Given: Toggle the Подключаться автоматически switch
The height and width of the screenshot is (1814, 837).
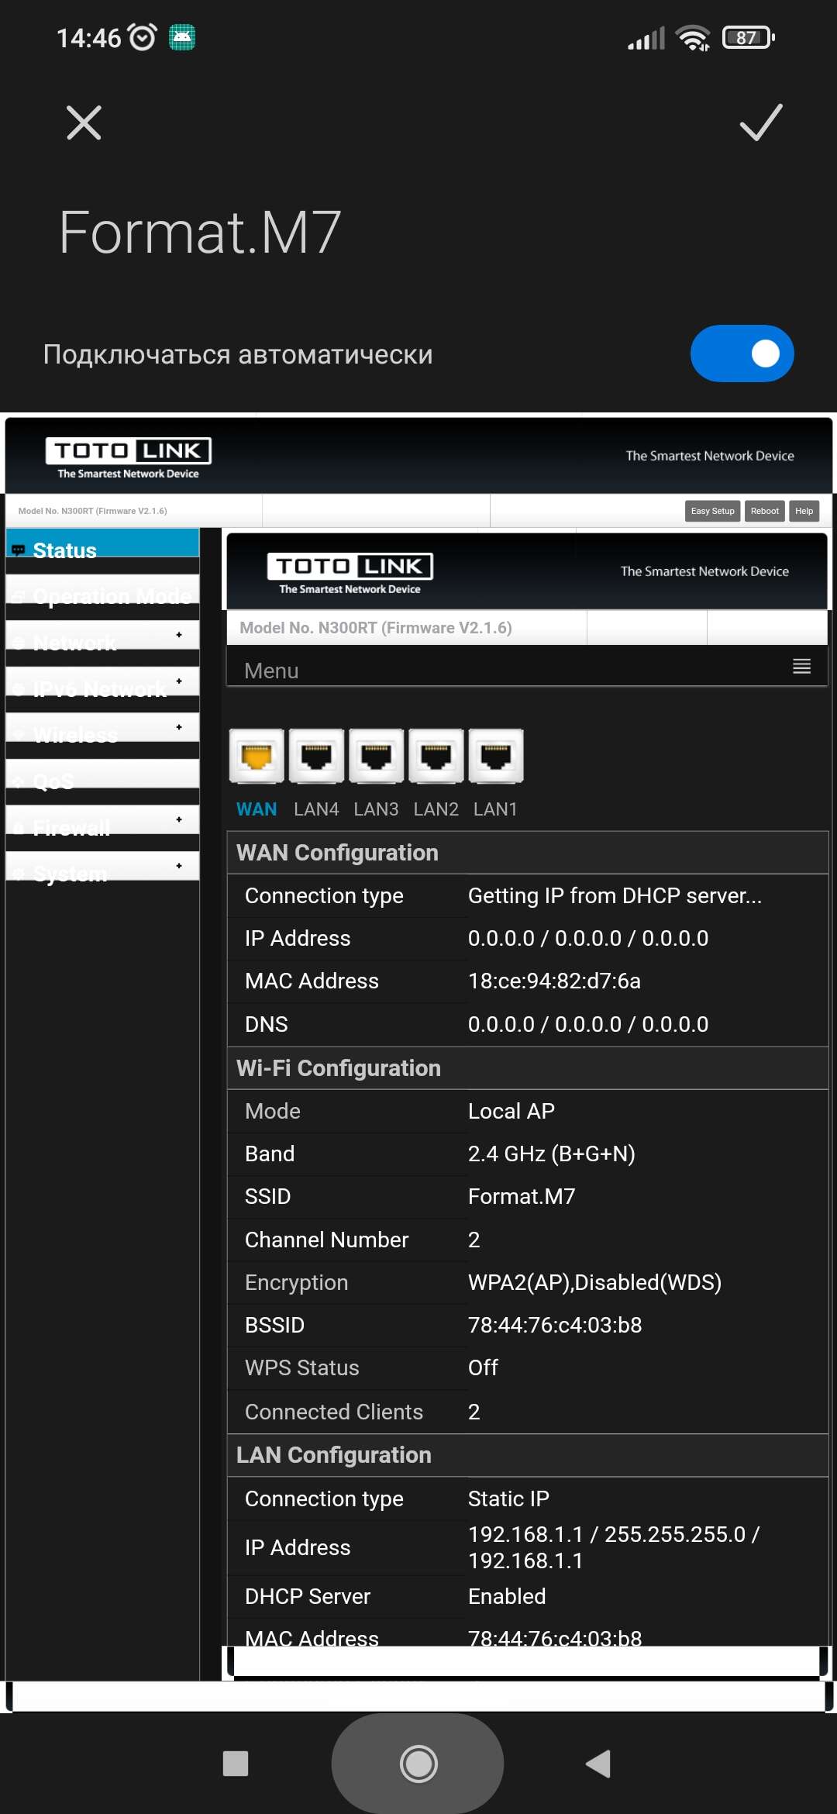Looking at the screenshot, I should pos(742,353).
